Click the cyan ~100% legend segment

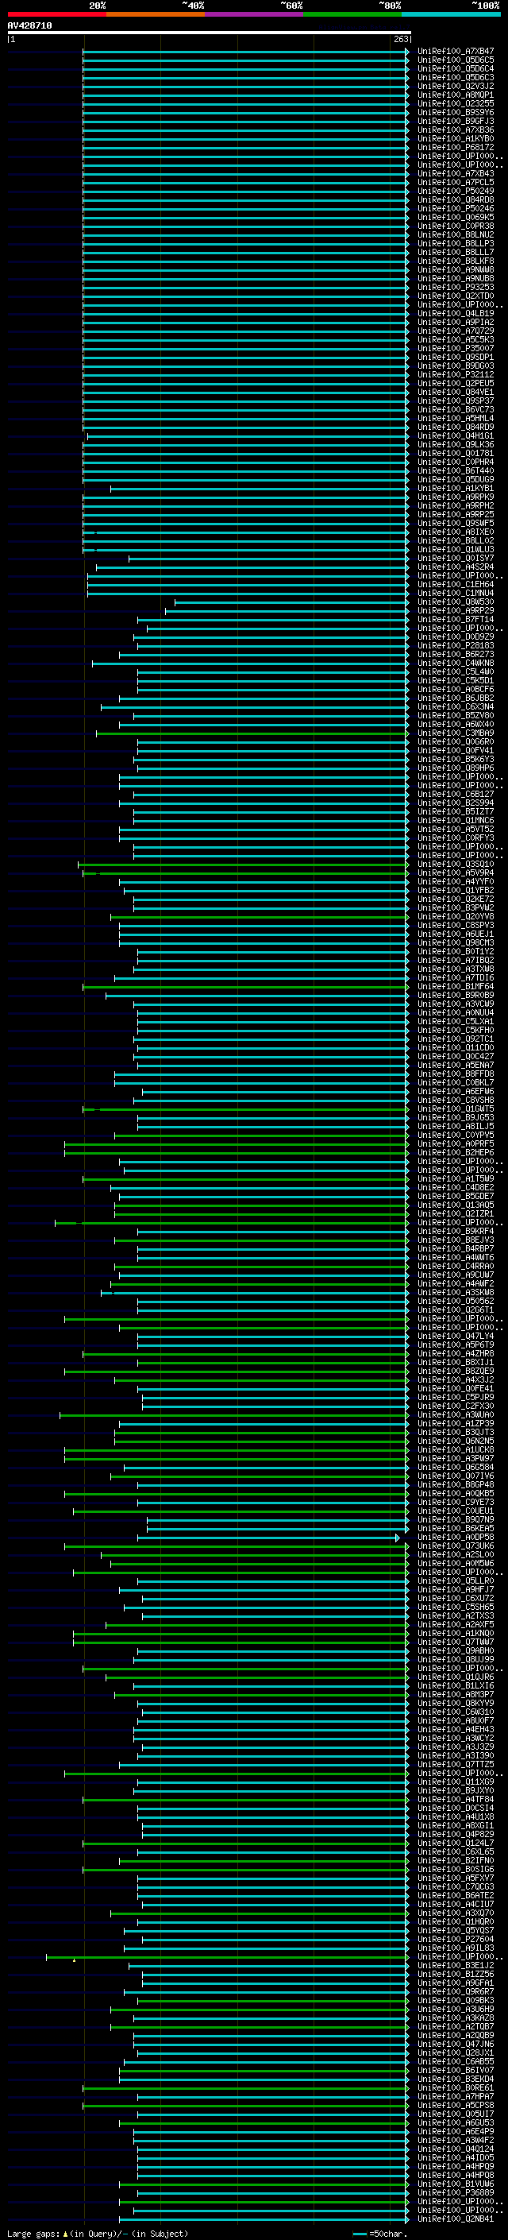(x=451, y=14)
